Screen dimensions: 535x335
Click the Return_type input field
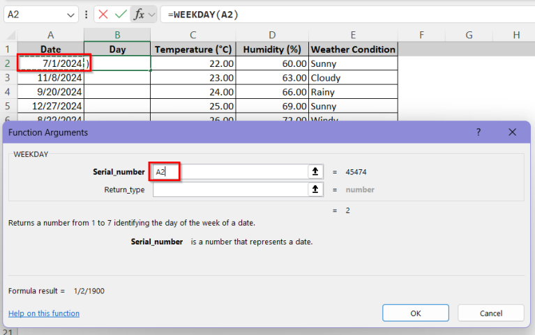click(229, 189)
